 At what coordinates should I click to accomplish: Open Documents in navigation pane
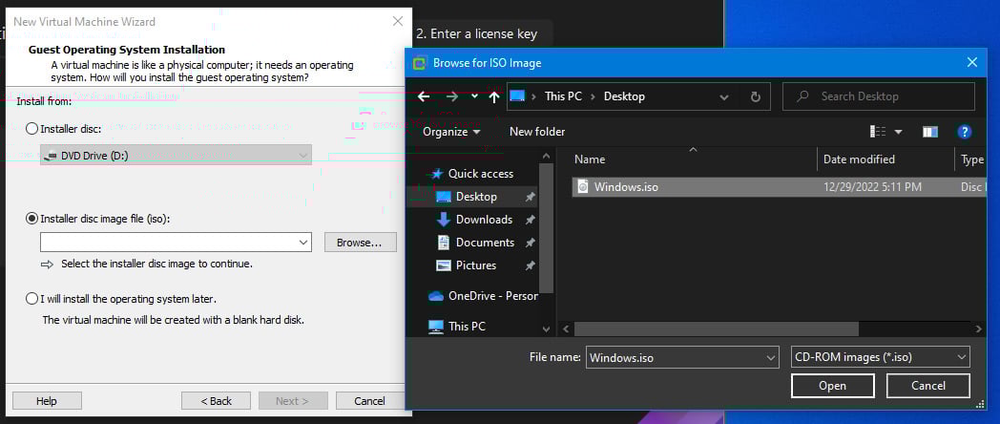tap(485, 243)
